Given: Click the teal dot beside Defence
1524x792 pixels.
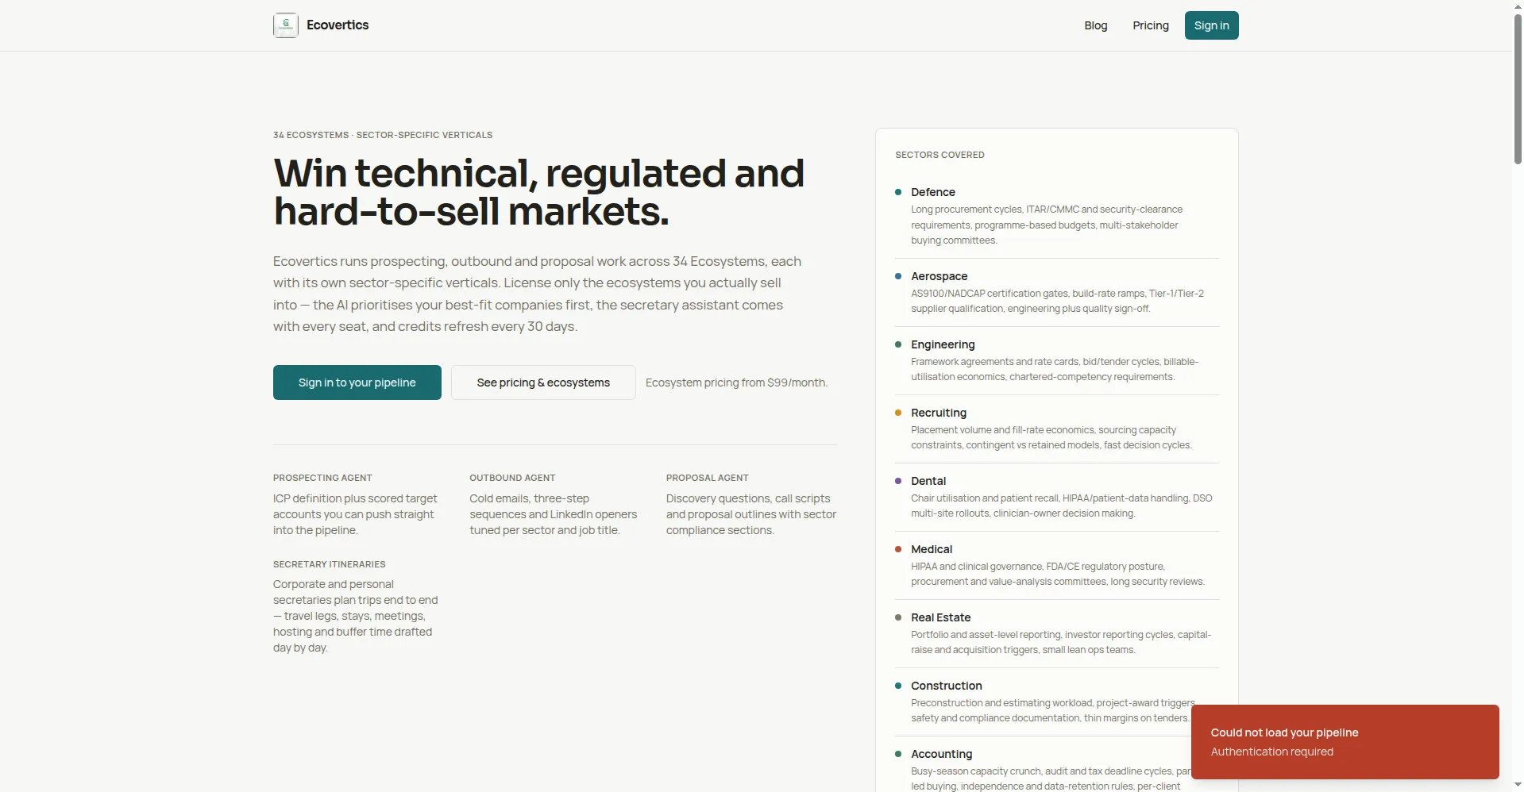Looking at the screenshot, I should 898,192.
